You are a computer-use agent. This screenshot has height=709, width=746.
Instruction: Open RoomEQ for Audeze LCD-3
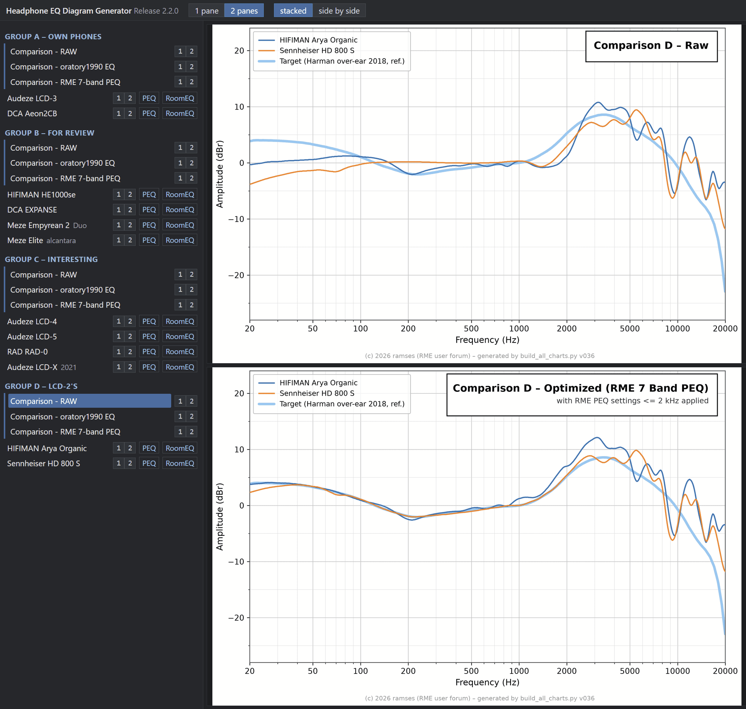click(180, 98)
